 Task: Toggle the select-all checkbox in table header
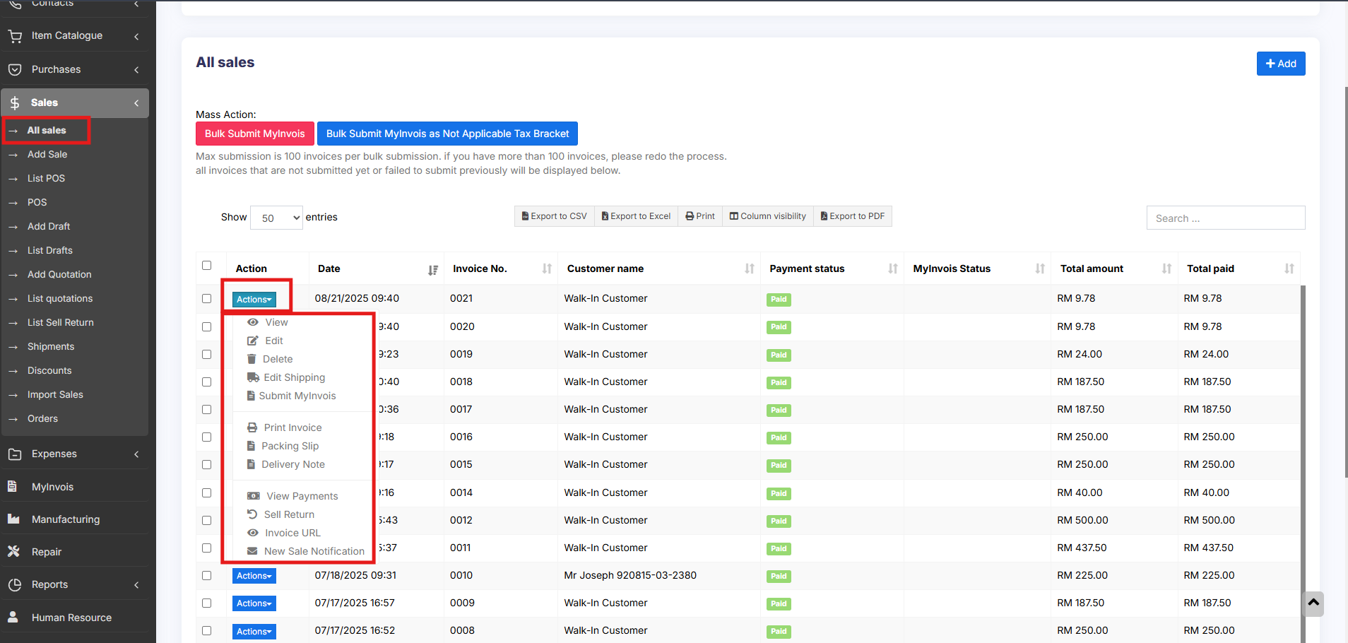coord(206,266)
